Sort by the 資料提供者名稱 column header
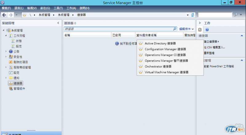Screen dimensions: 246x135 pos(159,35)
